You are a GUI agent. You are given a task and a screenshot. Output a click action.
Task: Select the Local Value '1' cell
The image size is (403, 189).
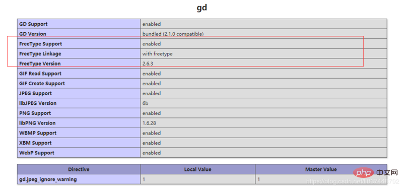click(x=198, y=179)
